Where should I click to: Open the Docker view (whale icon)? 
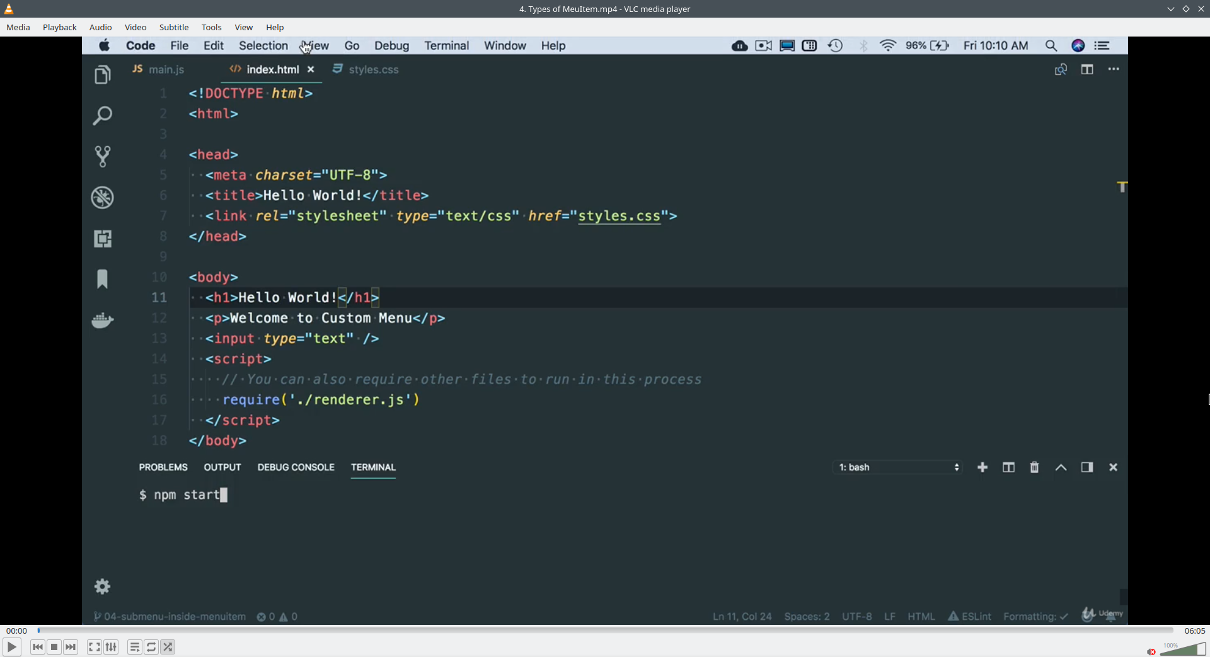(102, 320)
